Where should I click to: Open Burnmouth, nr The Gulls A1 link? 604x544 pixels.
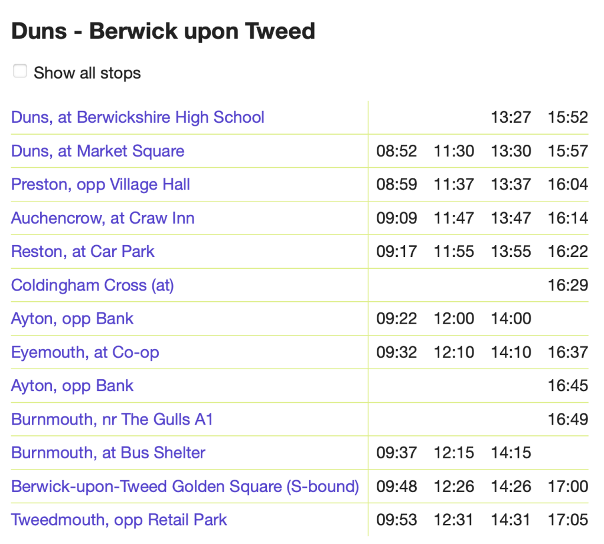(112, 419)
